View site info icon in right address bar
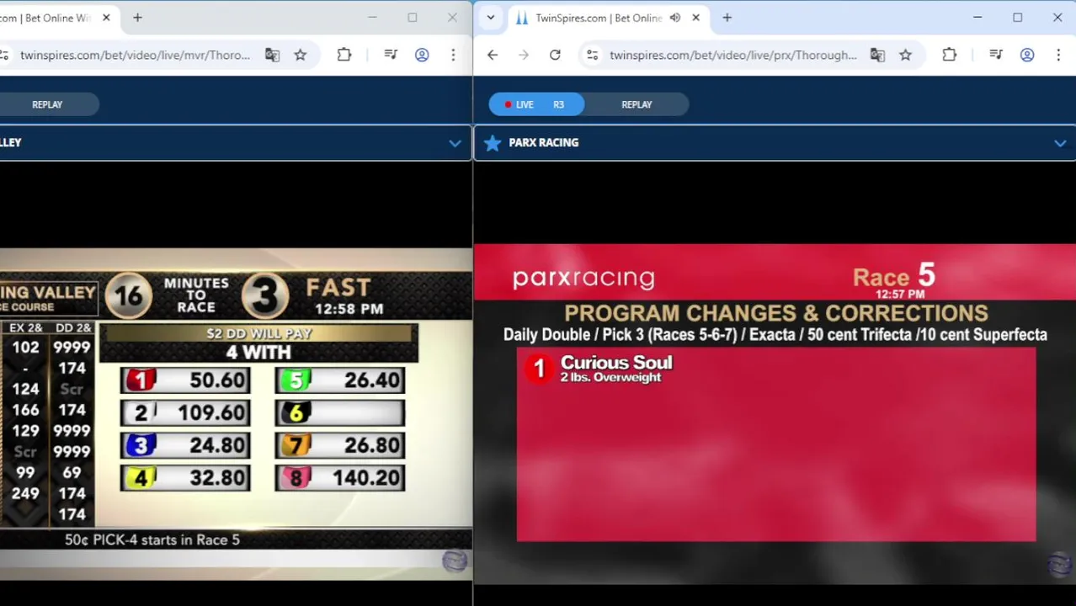The image size is (1076, 606). point(593,55)
